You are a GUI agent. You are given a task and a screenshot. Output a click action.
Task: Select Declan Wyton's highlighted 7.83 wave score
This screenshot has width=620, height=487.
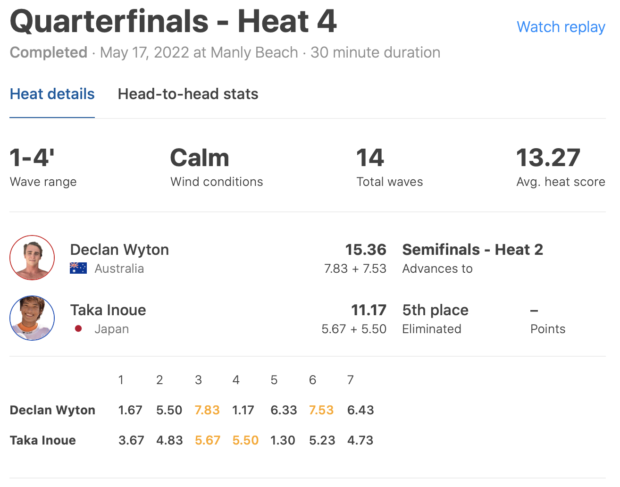[x=207, y=410]
